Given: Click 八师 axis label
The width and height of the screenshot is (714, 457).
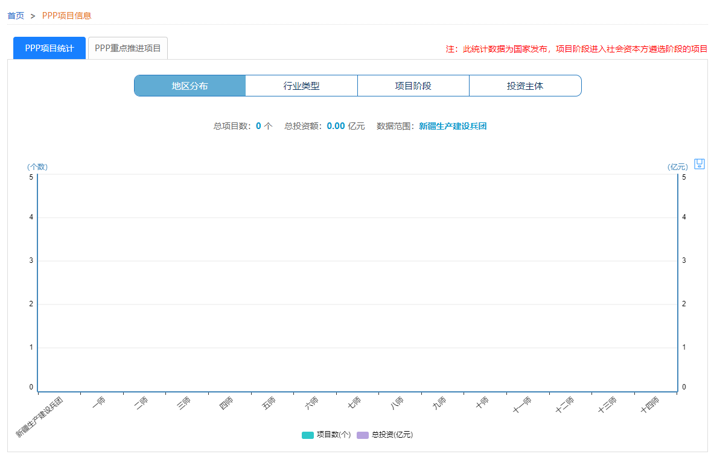Looking at the screenshot, I should (397, 403).
